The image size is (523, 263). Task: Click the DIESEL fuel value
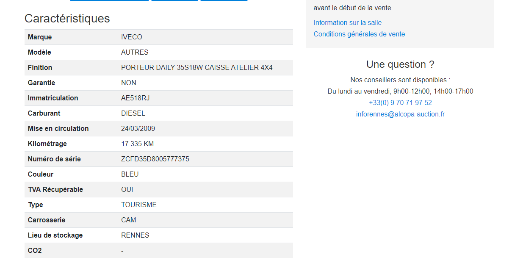point(133,114)
